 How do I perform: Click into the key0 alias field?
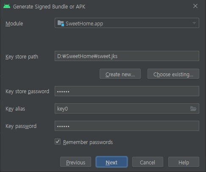tap(122, 108)
